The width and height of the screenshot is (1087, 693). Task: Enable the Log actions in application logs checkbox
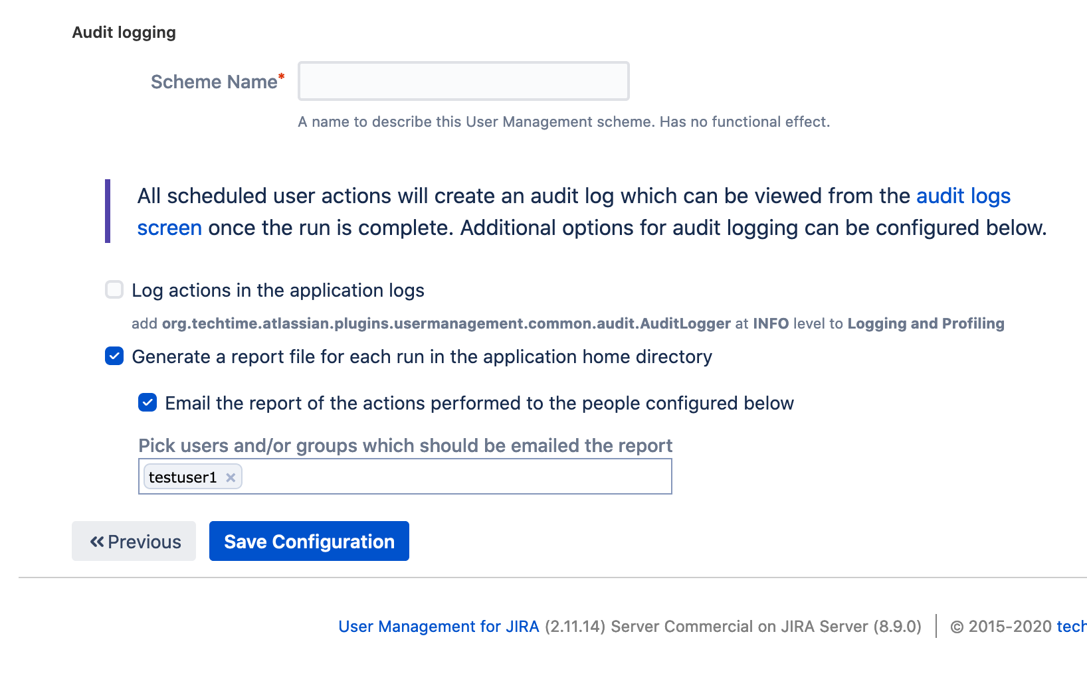coord(114,290)
